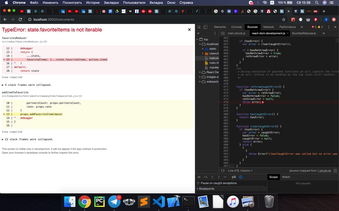The width and height of the screenshot is (339, 211).
Task: Close the error overlay with the X
Action: (x=189, y=30)
